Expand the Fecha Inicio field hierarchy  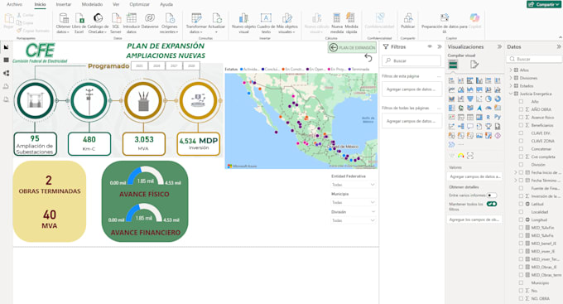[x=516, y=172]
